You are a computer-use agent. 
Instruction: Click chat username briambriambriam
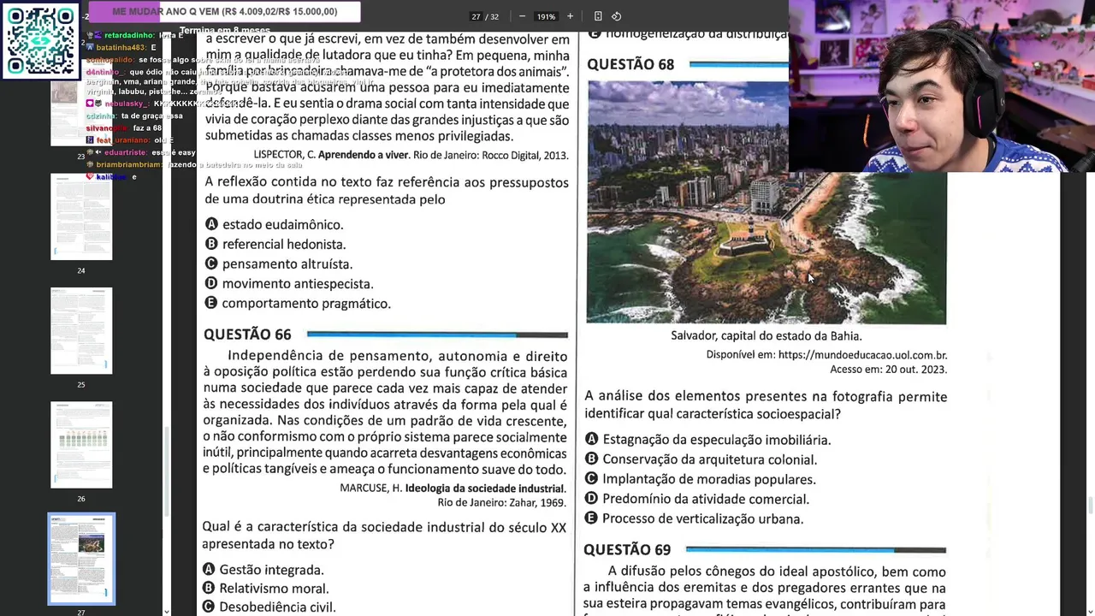pos(130,164)
